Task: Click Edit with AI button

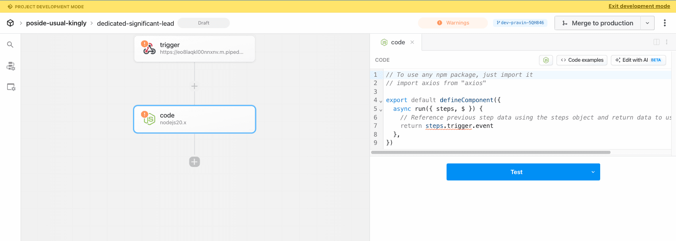Action: 638,60
